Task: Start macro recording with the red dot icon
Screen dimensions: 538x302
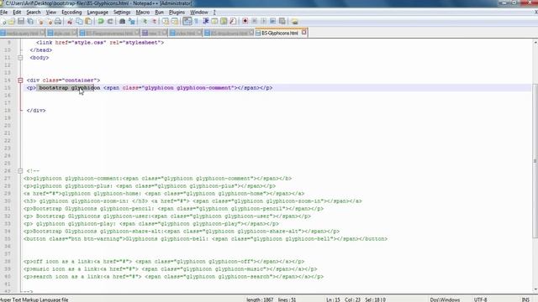Action: (245, 22)
